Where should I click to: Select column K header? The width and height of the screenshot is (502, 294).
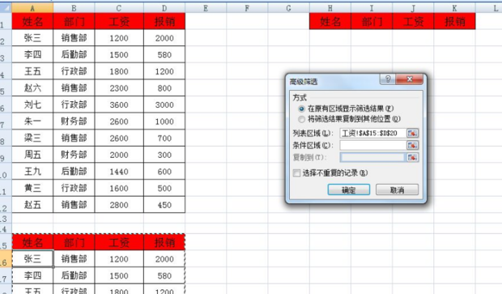(454, 8)
